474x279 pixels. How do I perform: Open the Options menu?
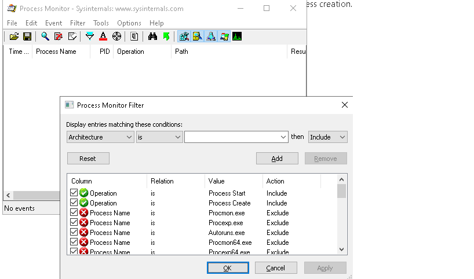[x=129, y=23]
